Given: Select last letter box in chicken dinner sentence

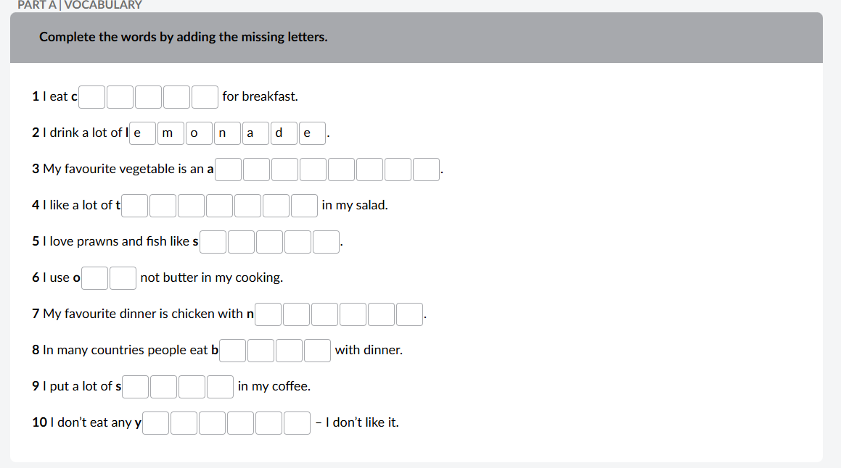Looking at the screenshot, I should coord(410,314).
